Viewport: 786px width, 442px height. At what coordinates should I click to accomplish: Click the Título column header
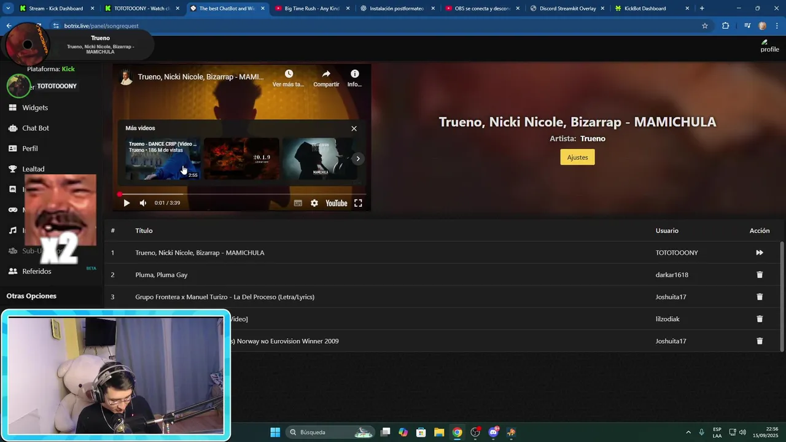[144, 230]
